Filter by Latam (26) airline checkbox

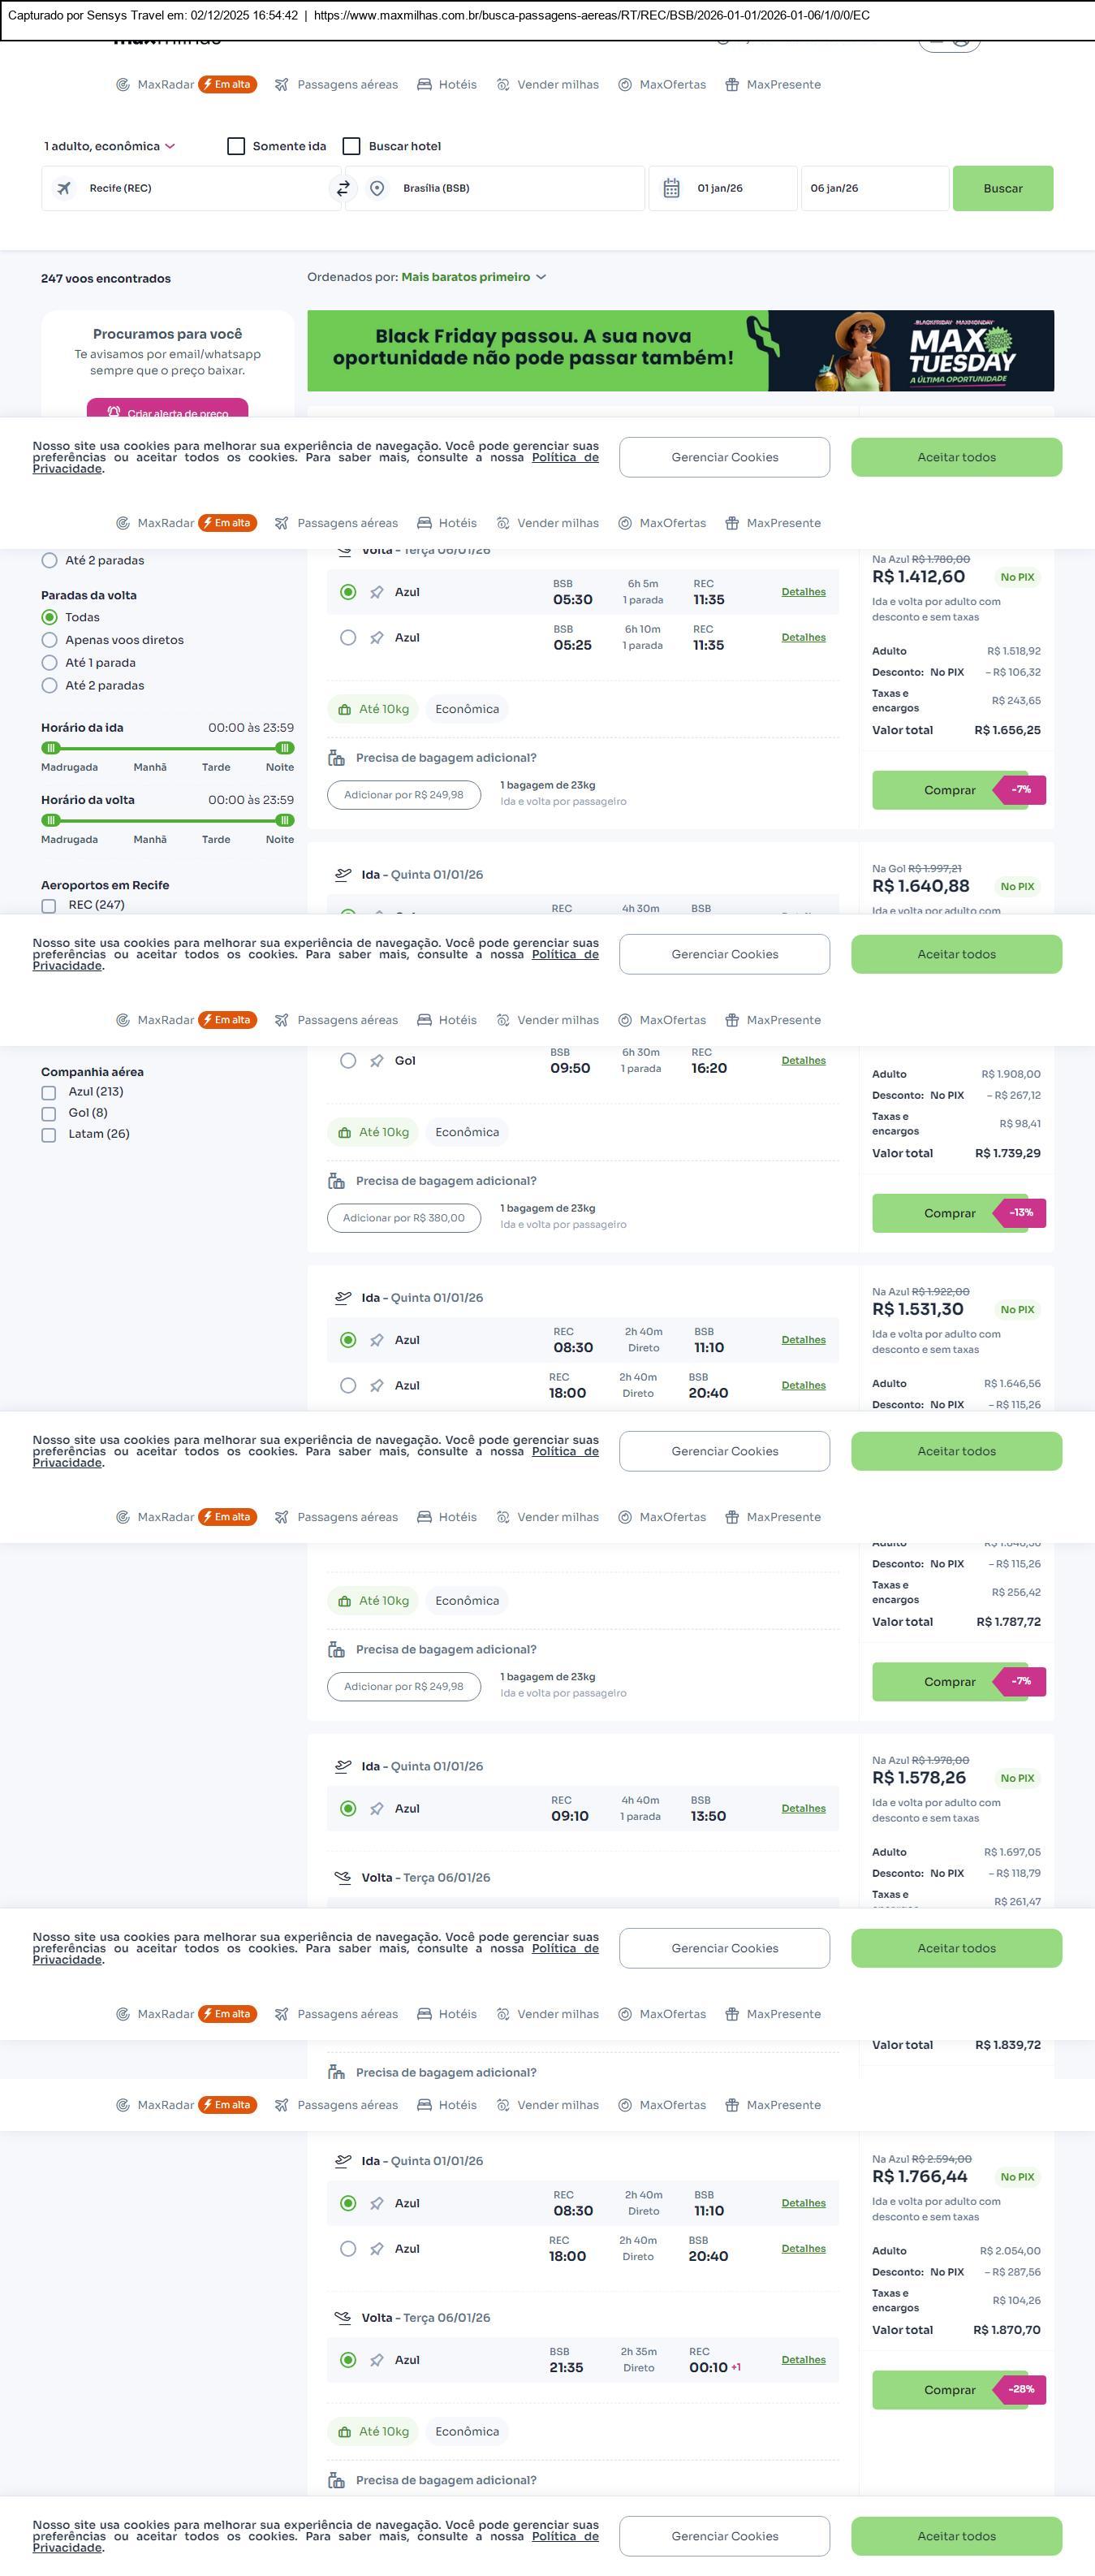49,1135
